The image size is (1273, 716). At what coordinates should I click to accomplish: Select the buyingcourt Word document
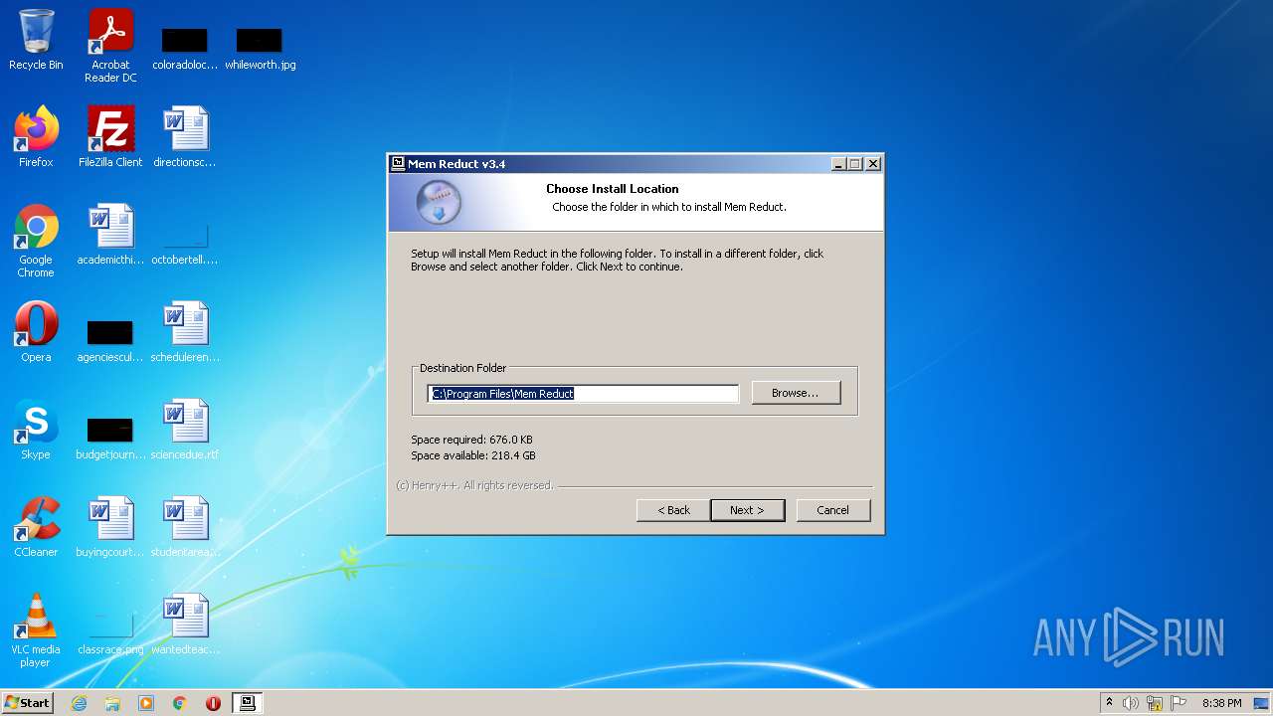[110, 527]
